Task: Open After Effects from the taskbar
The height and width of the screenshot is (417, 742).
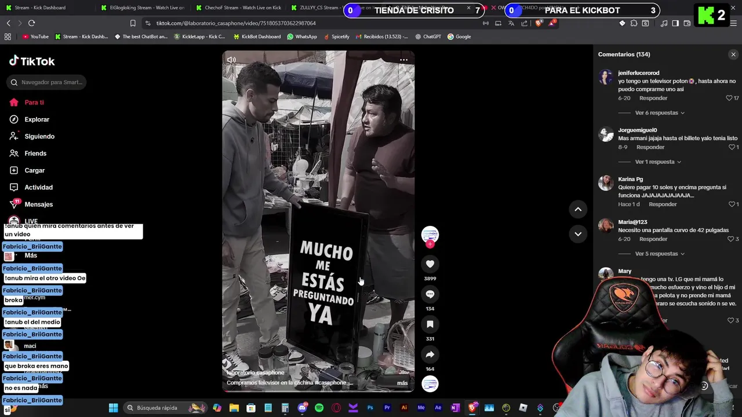Action: pyautogui.click(x=438, y=408)
